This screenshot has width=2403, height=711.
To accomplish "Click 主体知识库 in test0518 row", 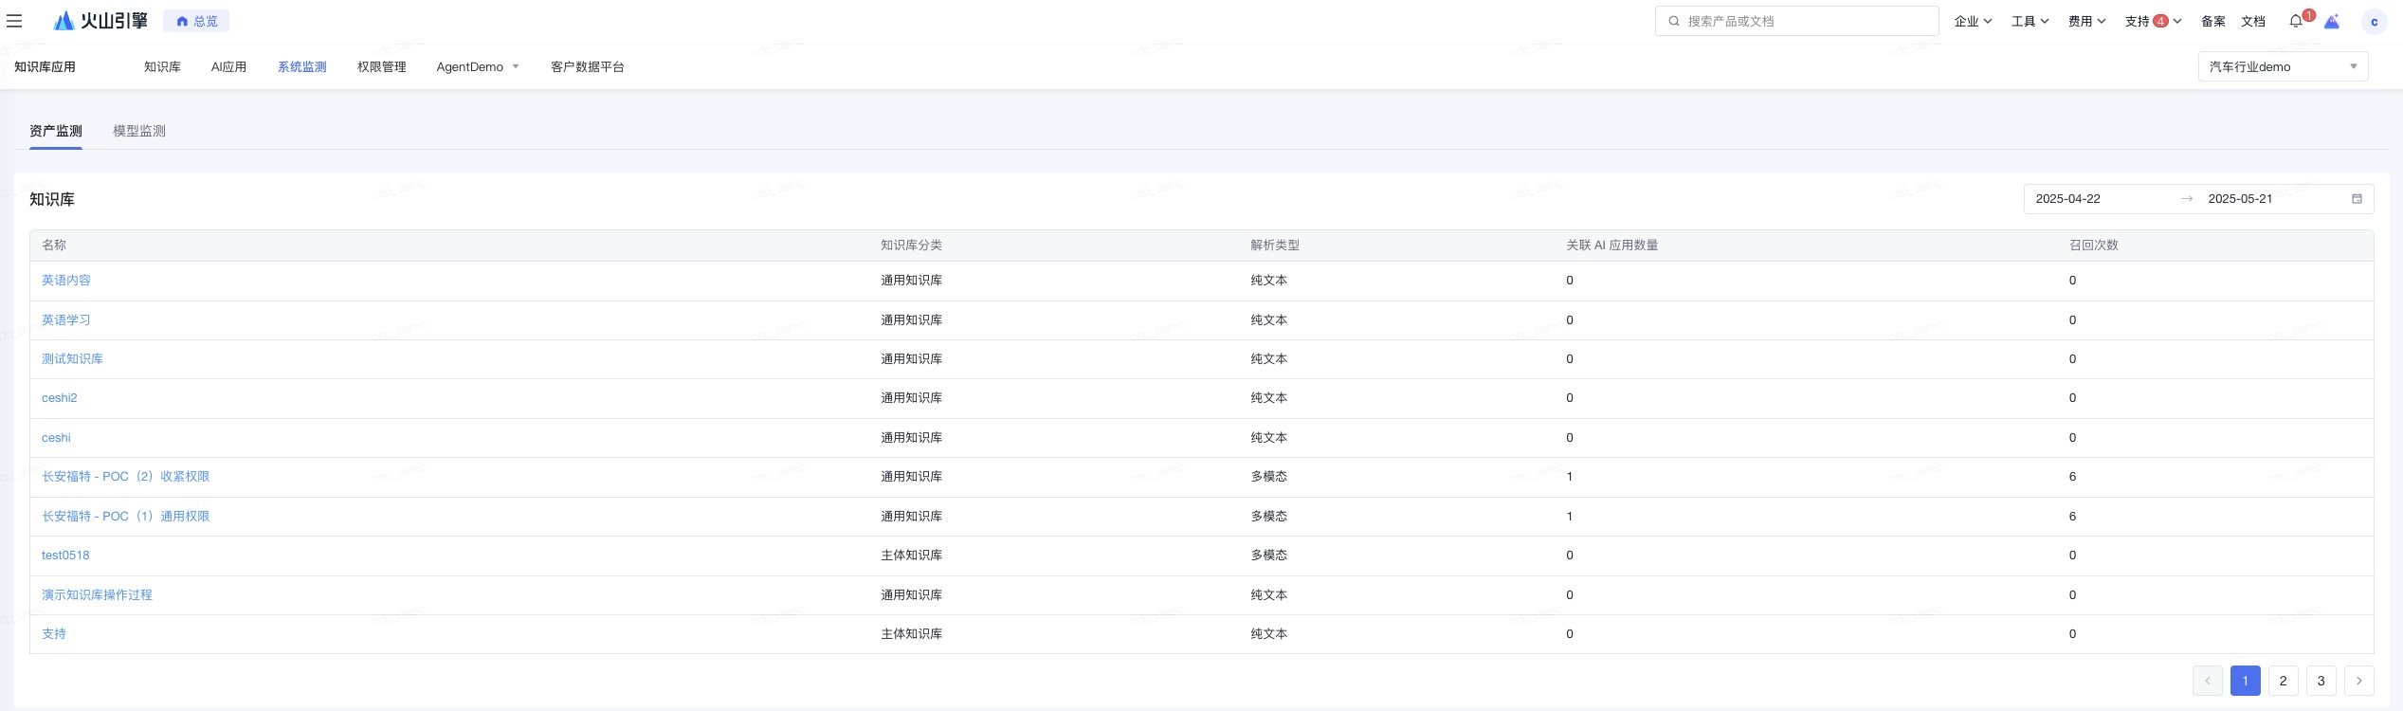I will (911, 555).
